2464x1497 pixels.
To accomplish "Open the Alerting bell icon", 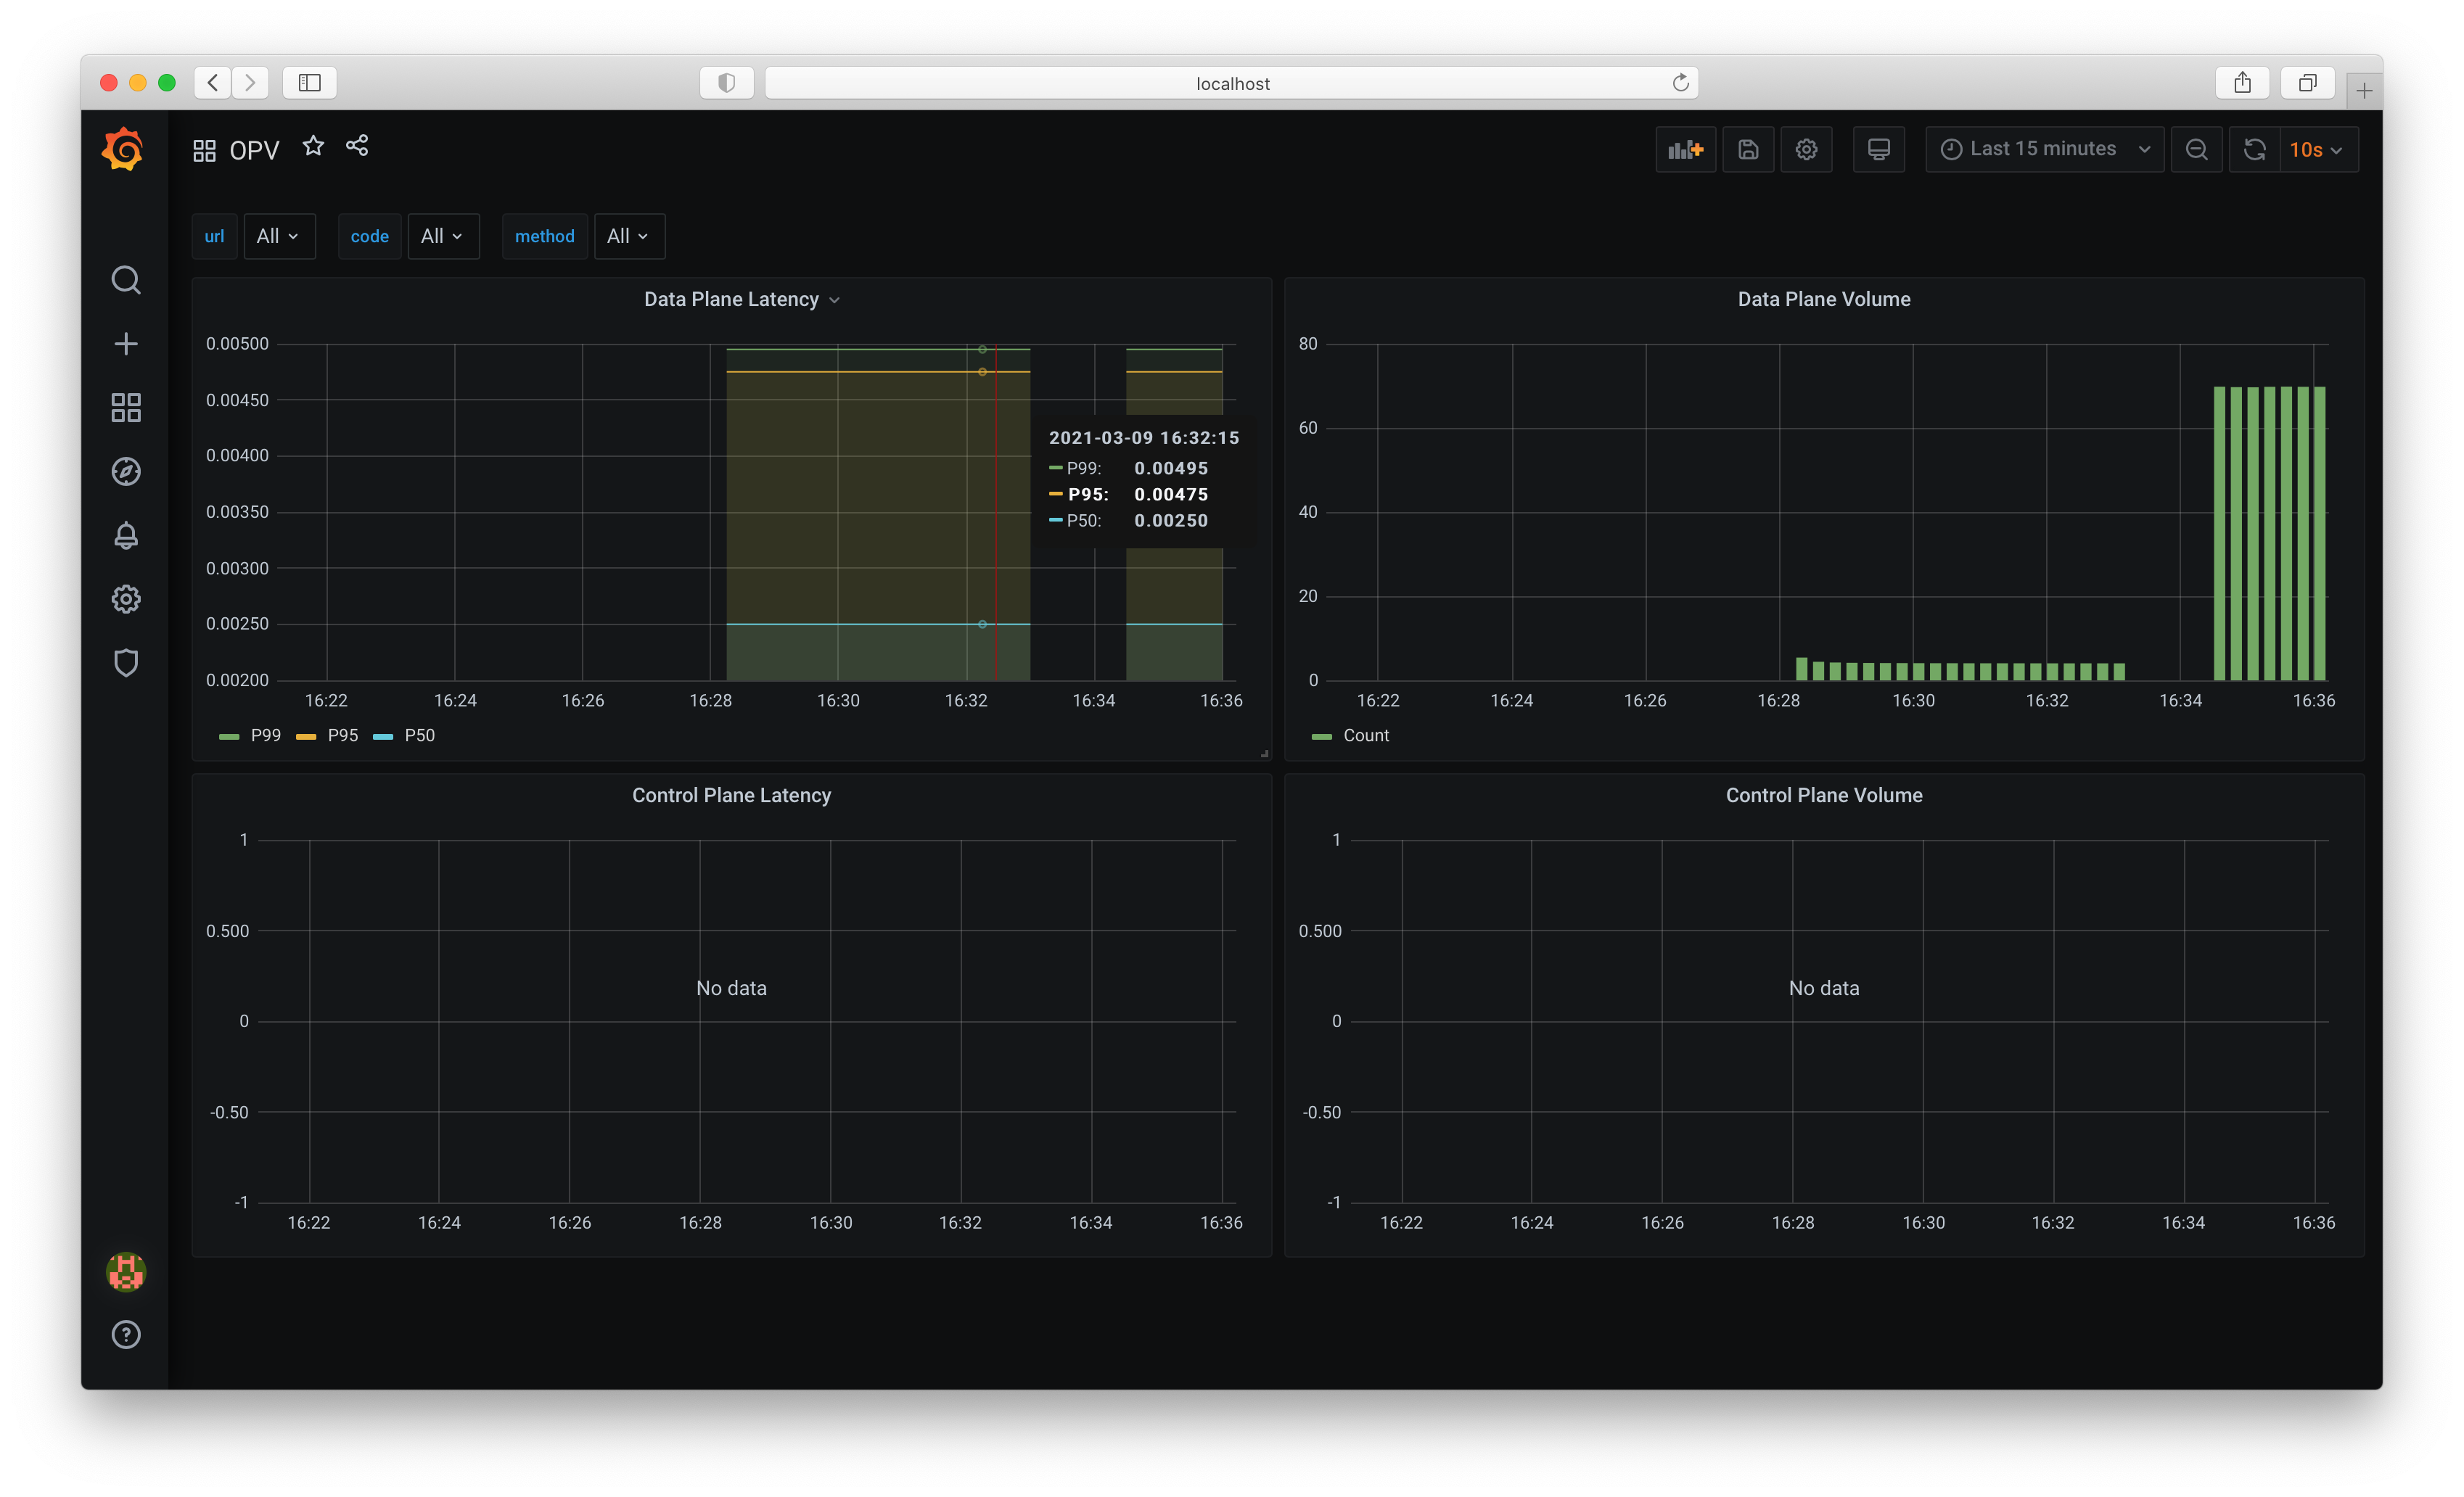I will pos(126,536).
